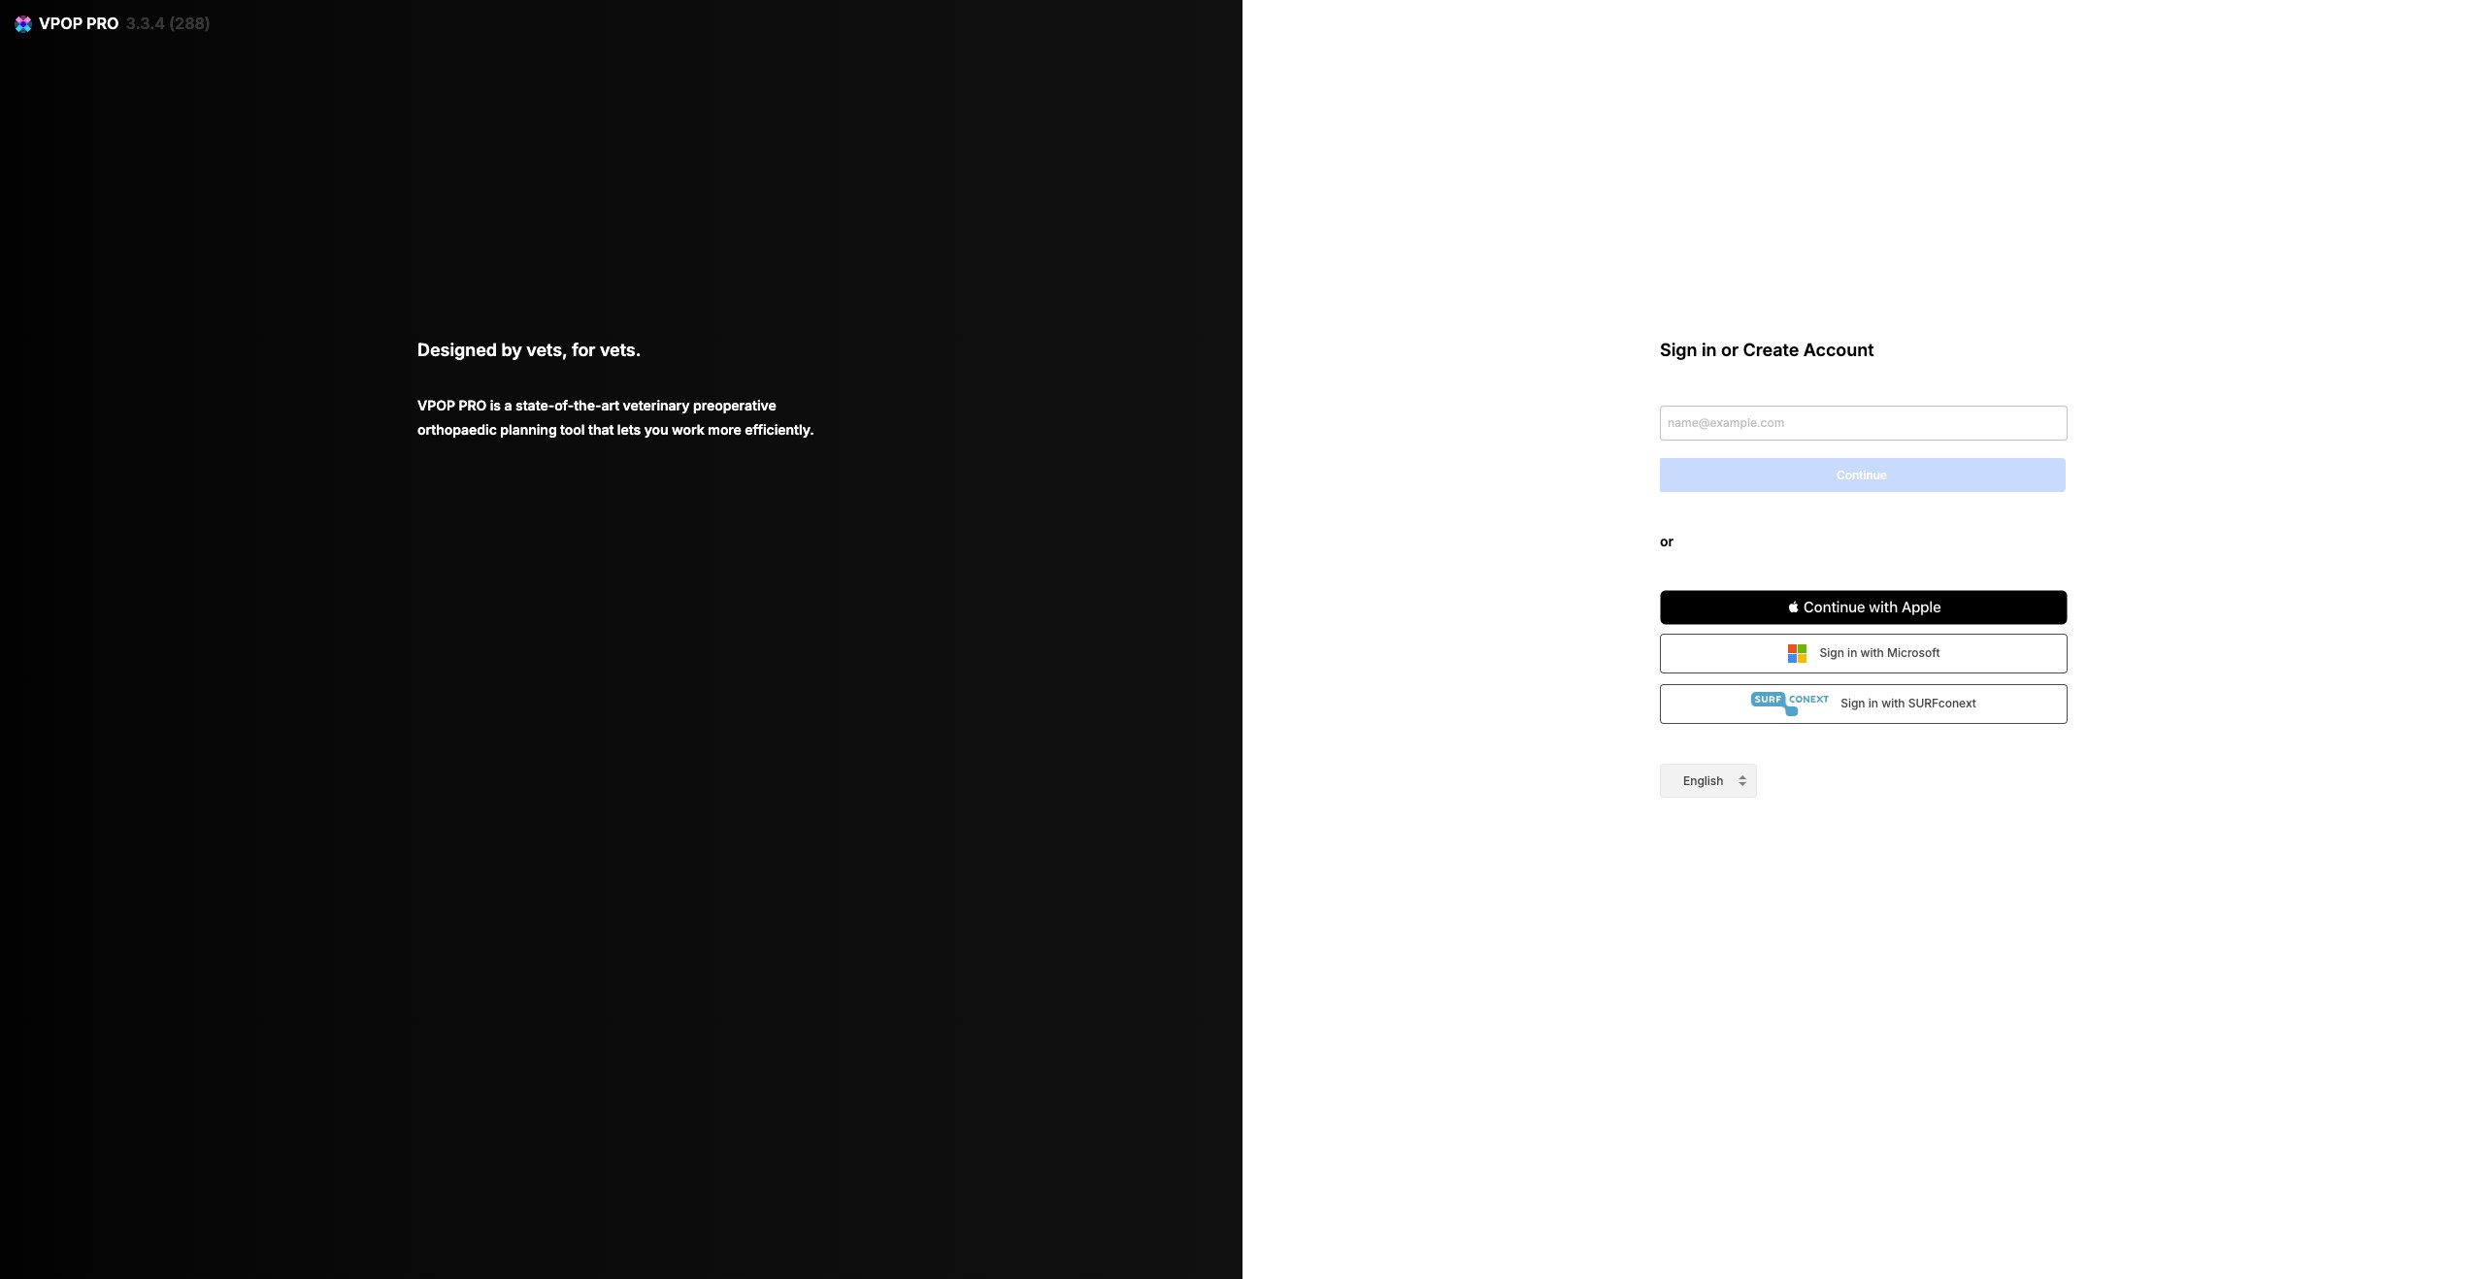2485x1279 pixels.
Task: Click the VPOP PRO title text
Action: coord(79,23)
